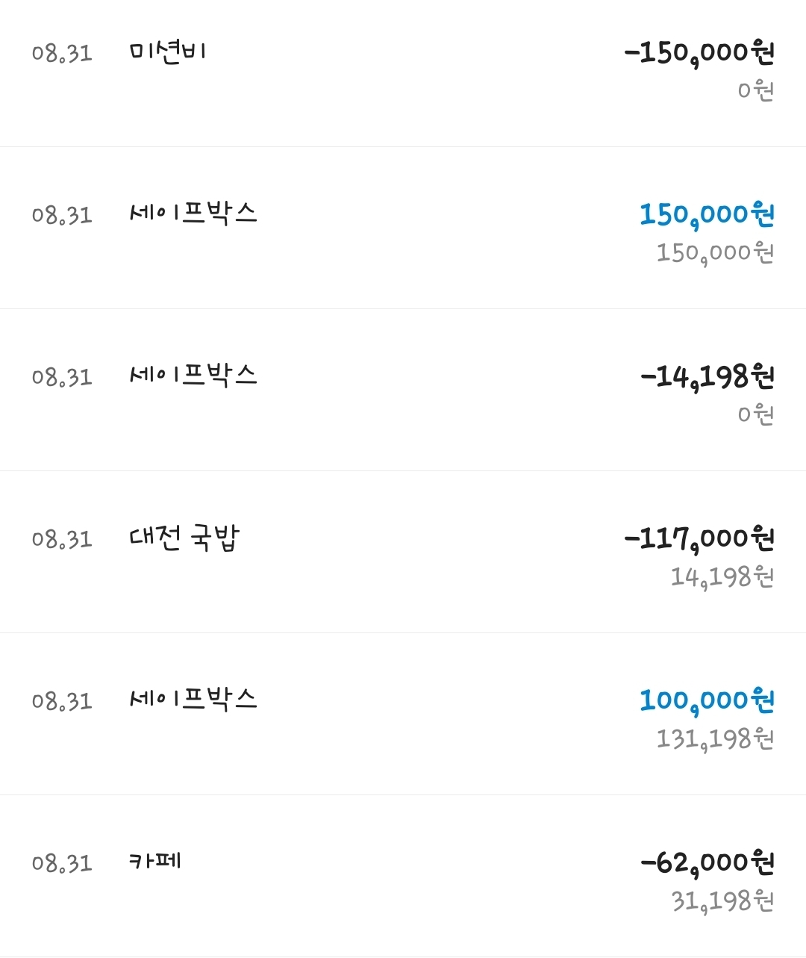Click the blue 150,000원 deposit amount
This screenshot has width=806, height=958.
pyautogui.click(x=707, y=215)
